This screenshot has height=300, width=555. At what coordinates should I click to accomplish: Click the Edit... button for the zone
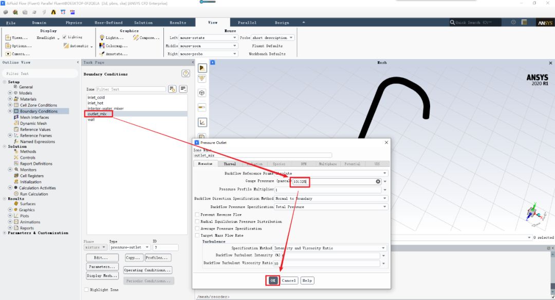tap(102, 257)
